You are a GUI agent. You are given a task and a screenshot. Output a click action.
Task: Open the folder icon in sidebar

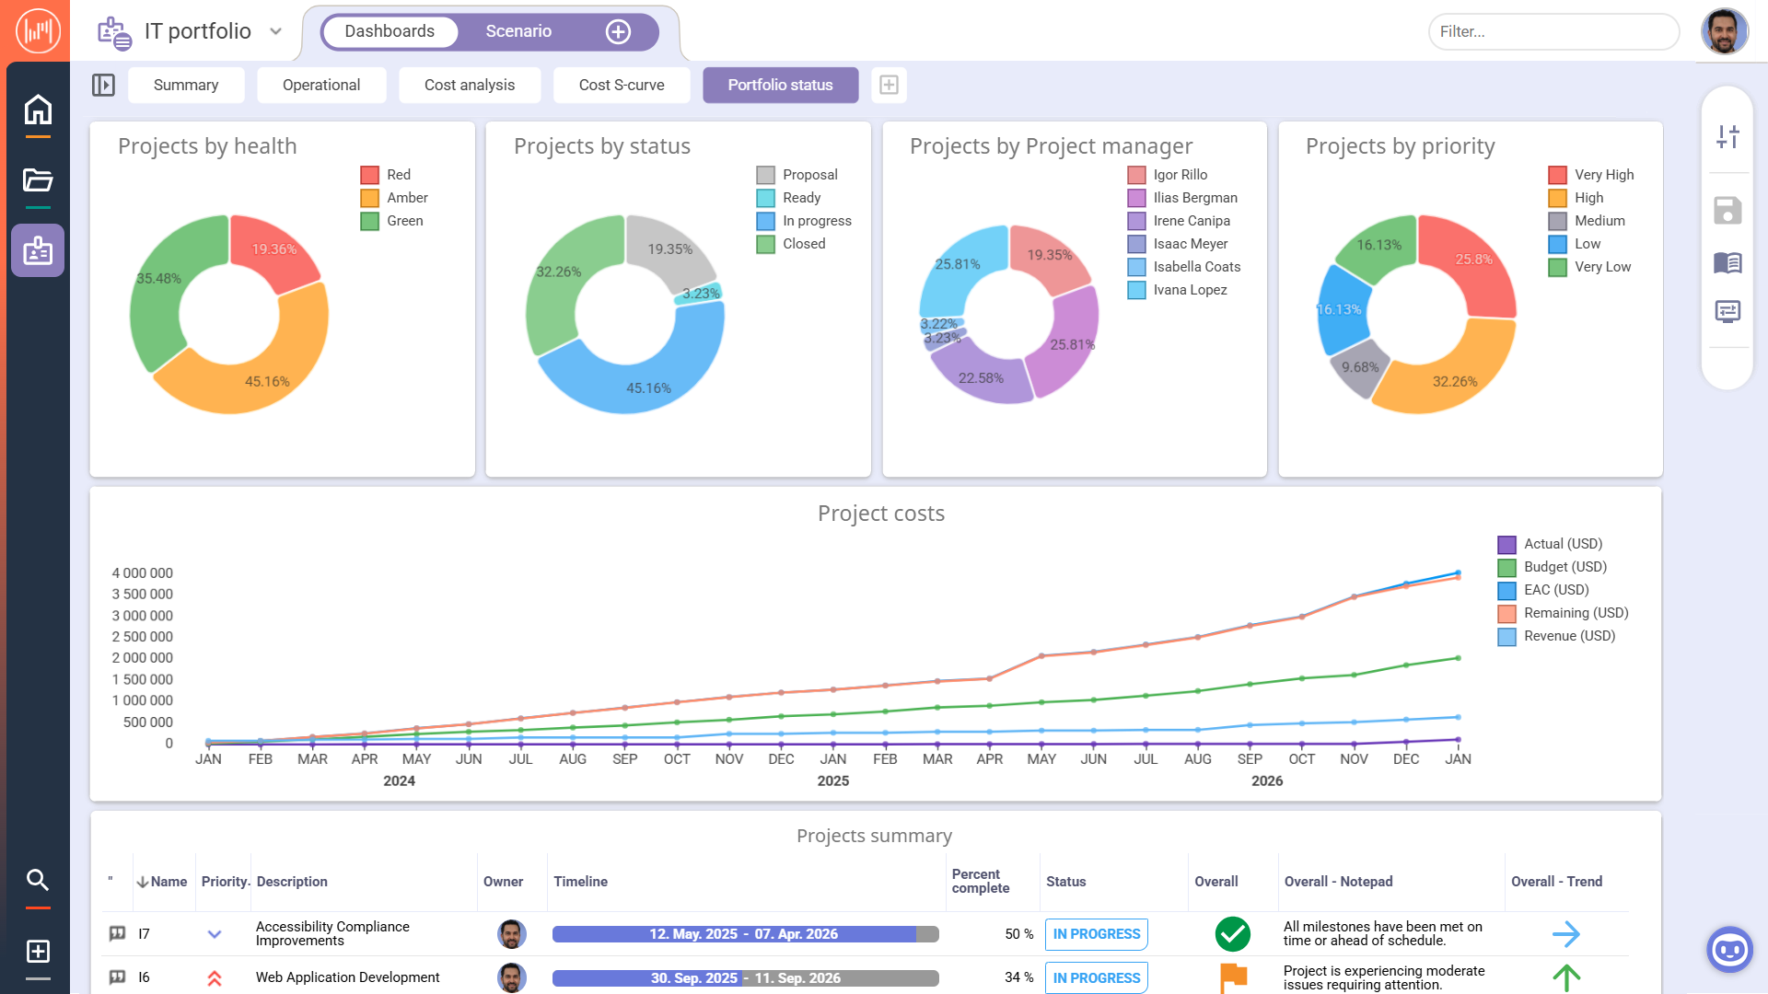[x=38, y=180]
